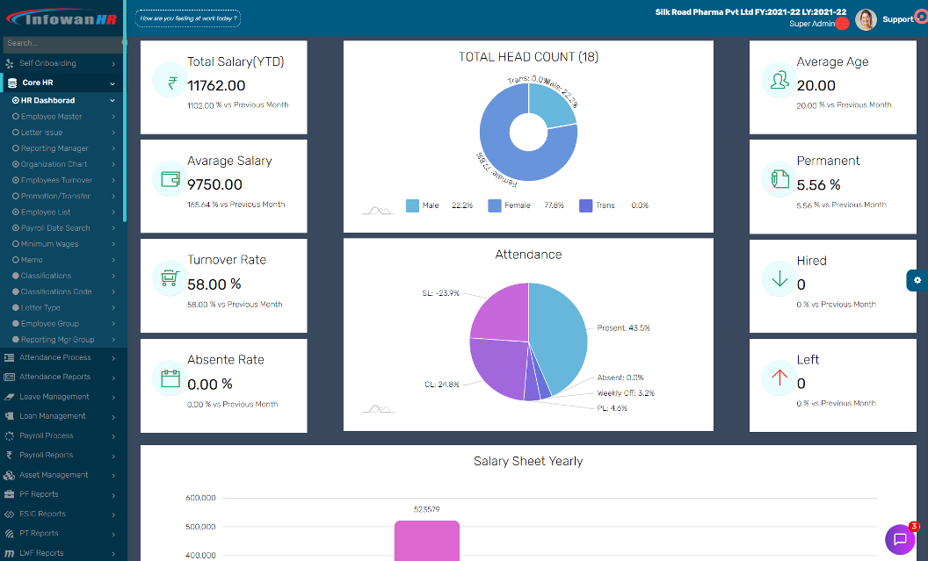Click the Leave Management calendar icon

(x=9, y=396)
